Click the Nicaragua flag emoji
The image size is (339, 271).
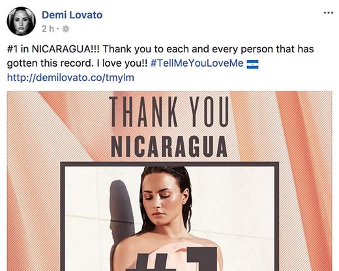coord(252,64)
